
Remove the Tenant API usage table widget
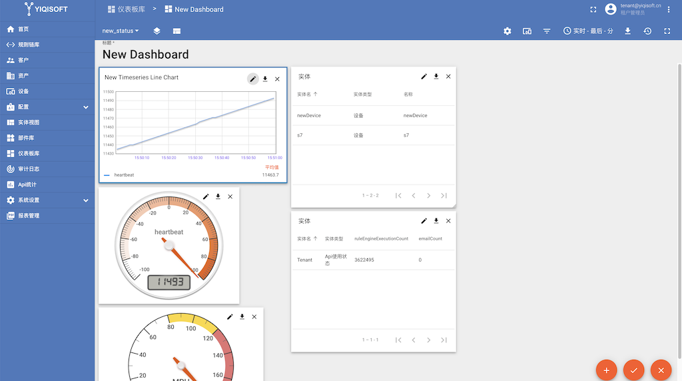point(448,220)
